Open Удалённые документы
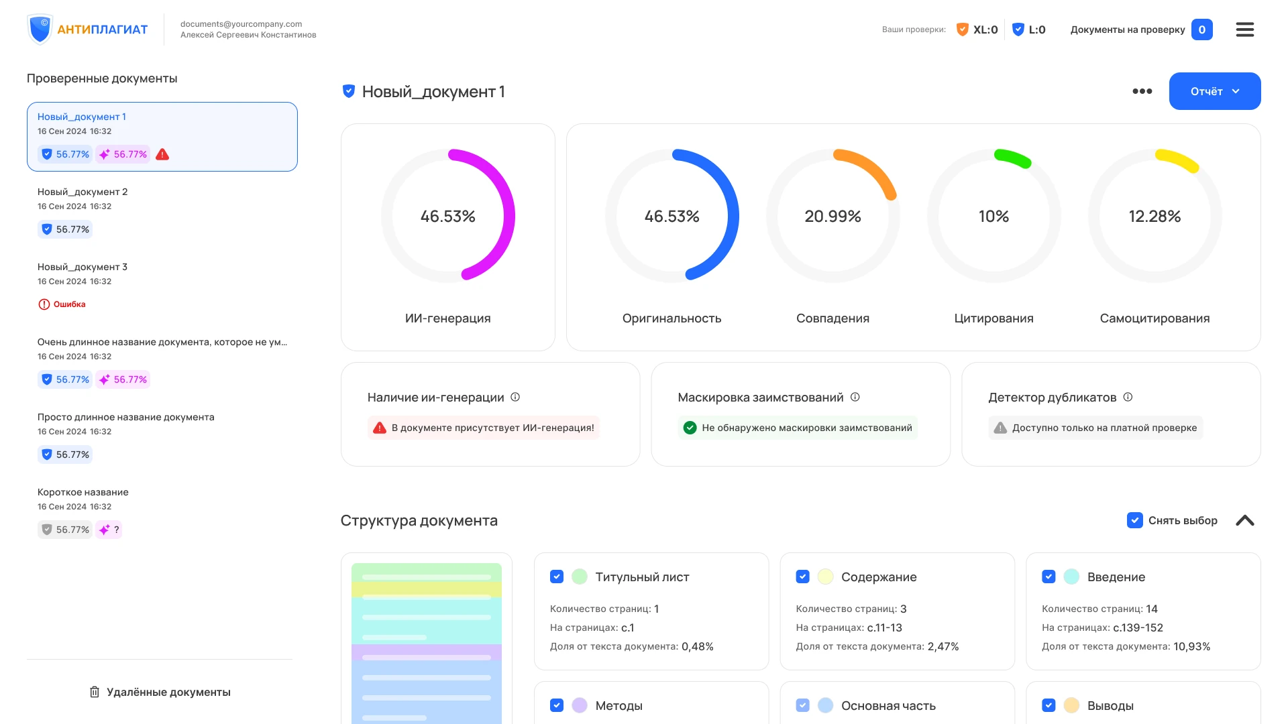The width and height of the screenshot is (1288, 724). pos(160,692)
